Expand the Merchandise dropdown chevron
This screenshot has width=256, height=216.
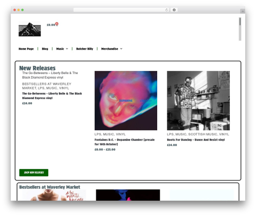tap(121, 49)
